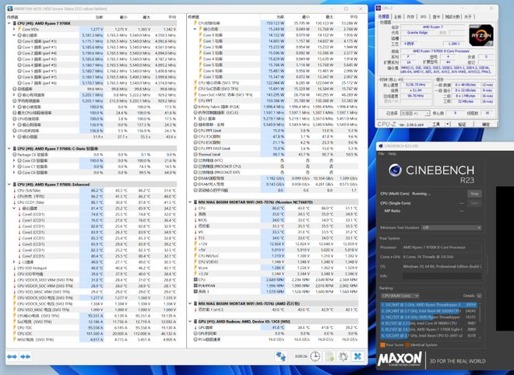The width and height of the screenshot is (514, 375).
Task: Click the Ryzen logo in CPU-Z
Action: tap(481, 35)
